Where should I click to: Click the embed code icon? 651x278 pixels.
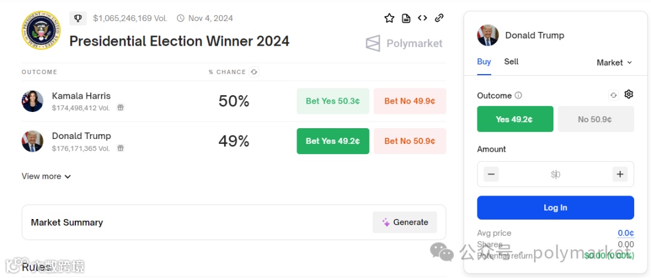(x=422, y=18)
